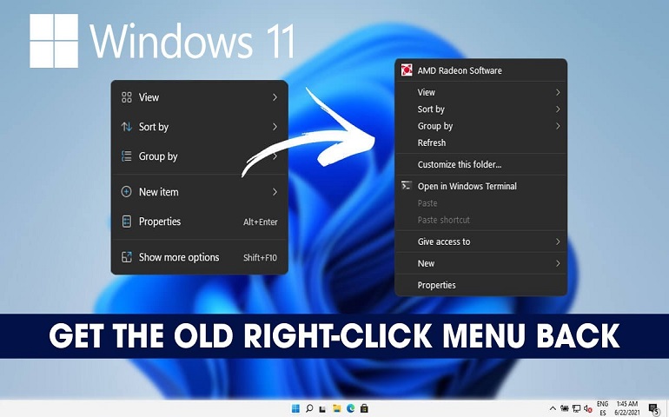The image size is (669, 417).
Task: Select New item in the context menu
Action: coord(199,192)
